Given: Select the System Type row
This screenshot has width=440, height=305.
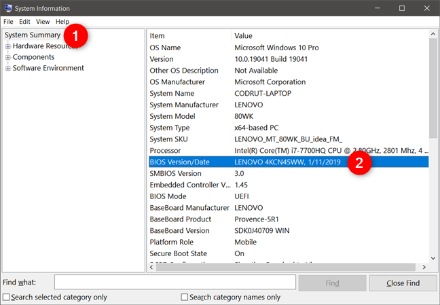Looking at the screenshot, I should coord(289,128).
